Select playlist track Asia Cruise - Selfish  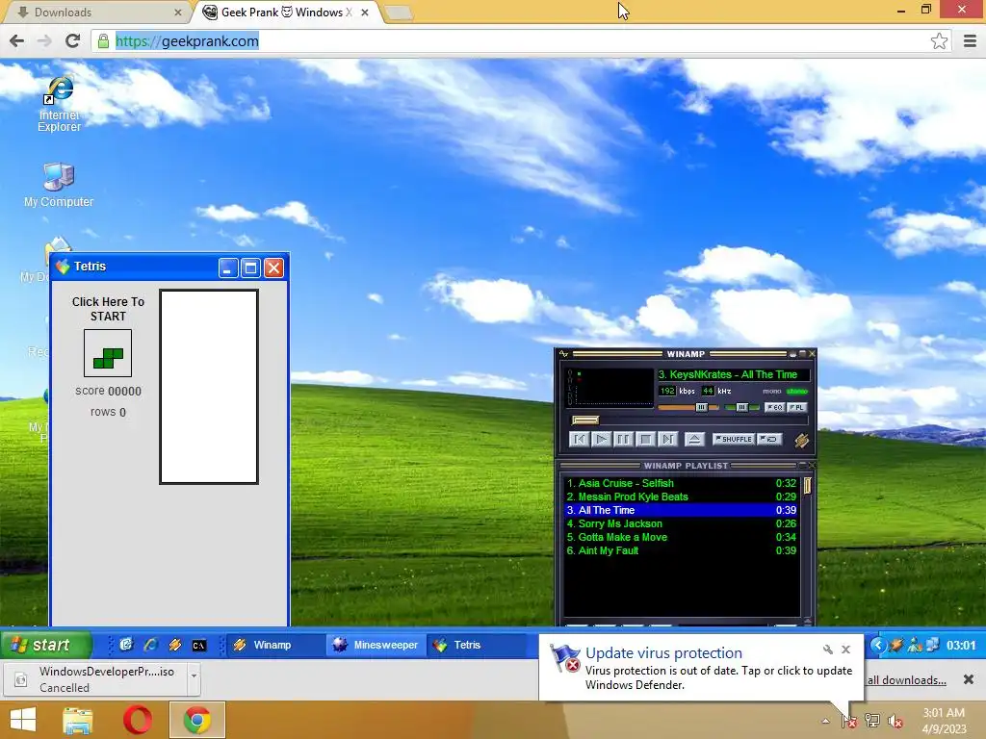point(681,483)
